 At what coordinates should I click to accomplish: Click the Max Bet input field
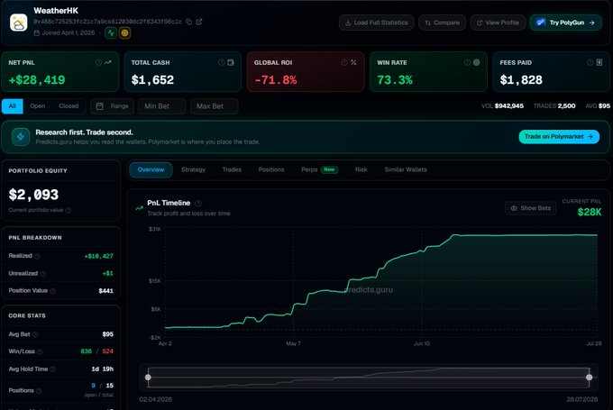pyautogui.click(x=215, y=106)
